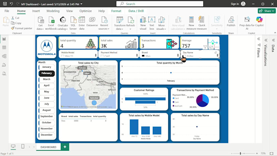Select June in Month slicer
277x156 pixels.
(46, 98)
